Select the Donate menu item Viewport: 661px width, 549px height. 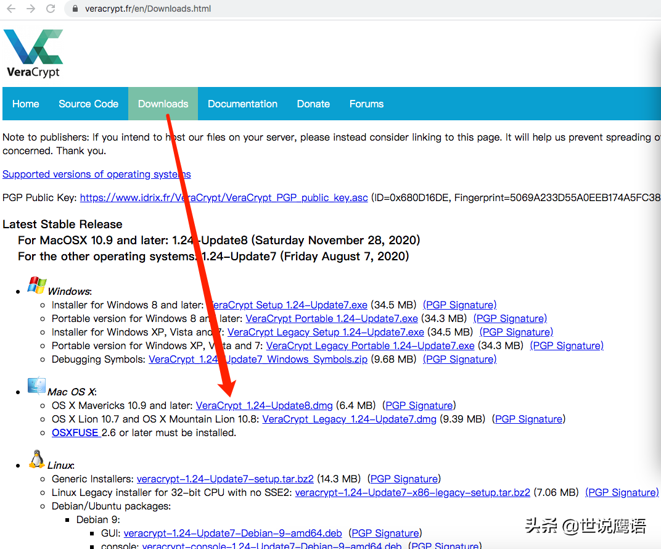point(313,104)
